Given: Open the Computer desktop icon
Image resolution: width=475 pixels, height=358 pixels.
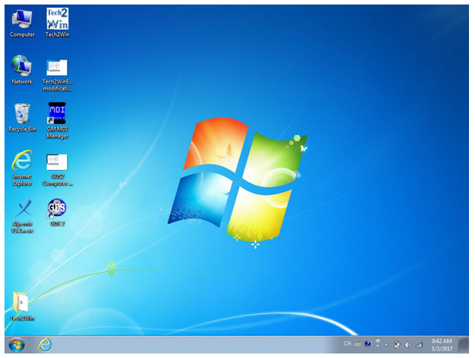Looking at the screenshot, I should click(22, 23).
